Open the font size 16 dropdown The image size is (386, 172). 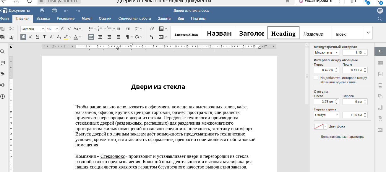[x=57, y=29]
